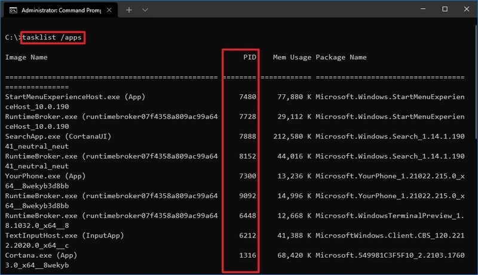Maximize the terminal window
The image size is (478, 275).
tap(445, 9)
